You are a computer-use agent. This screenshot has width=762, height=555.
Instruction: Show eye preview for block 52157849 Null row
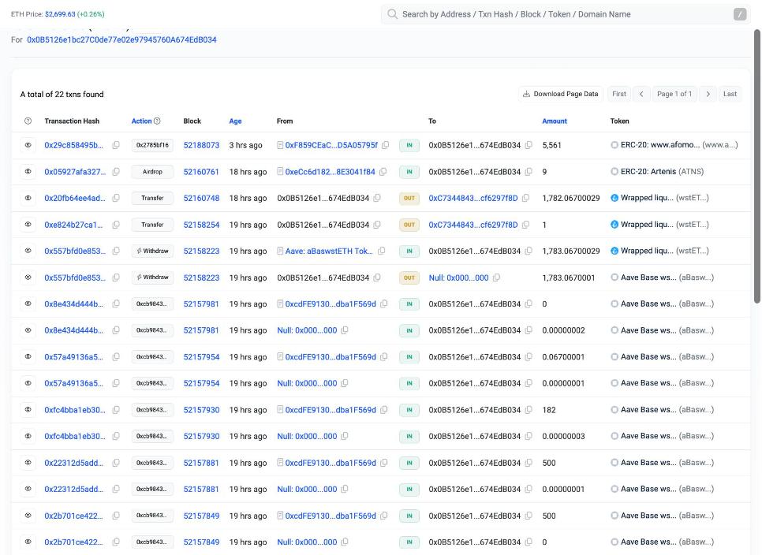coord(28,542)
